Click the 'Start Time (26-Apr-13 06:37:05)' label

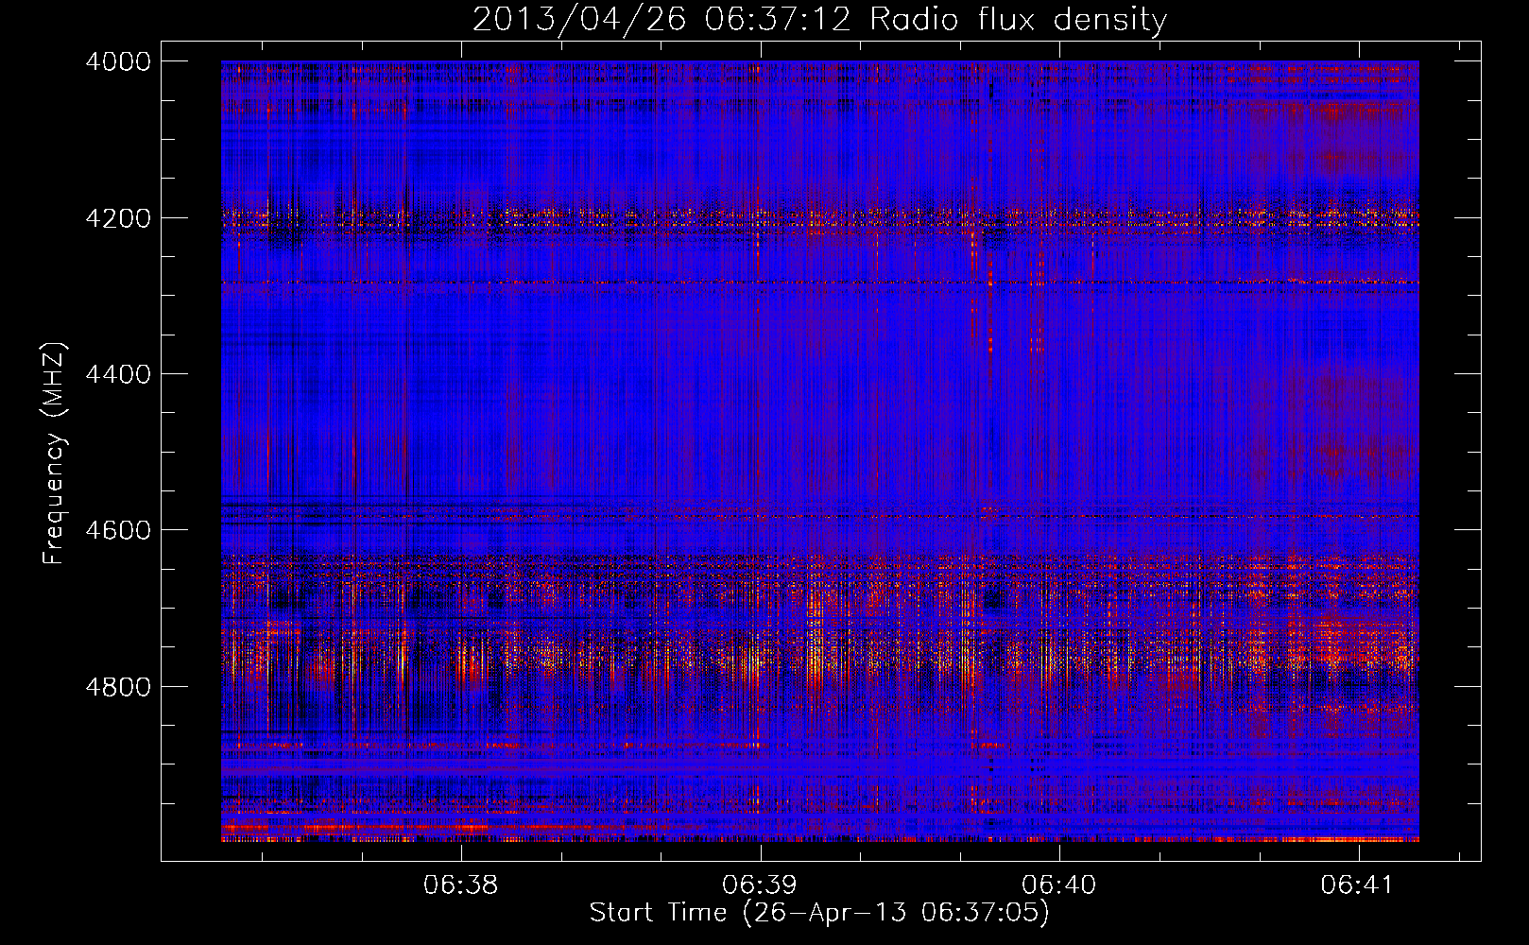[x=819, y=912]
